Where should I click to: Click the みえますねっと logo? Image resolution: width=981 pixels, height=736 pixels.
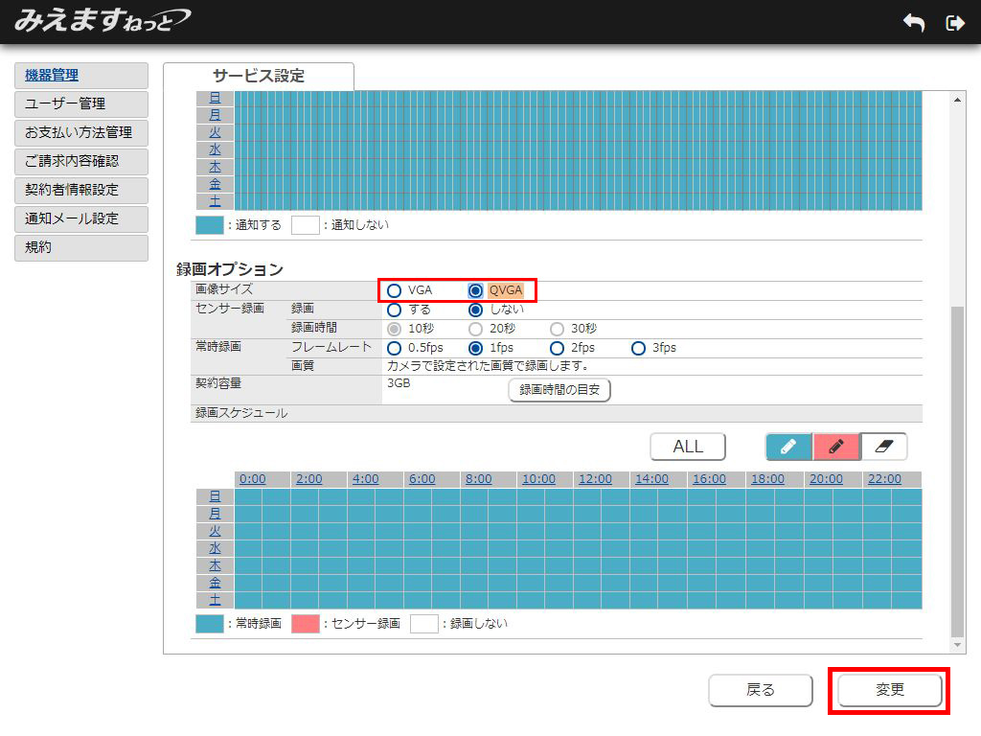point(102,20)
